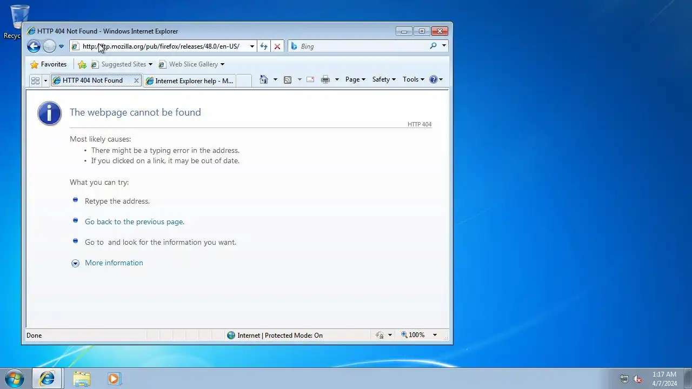
Task: Open the Tools menu
Action: (414, 79)
